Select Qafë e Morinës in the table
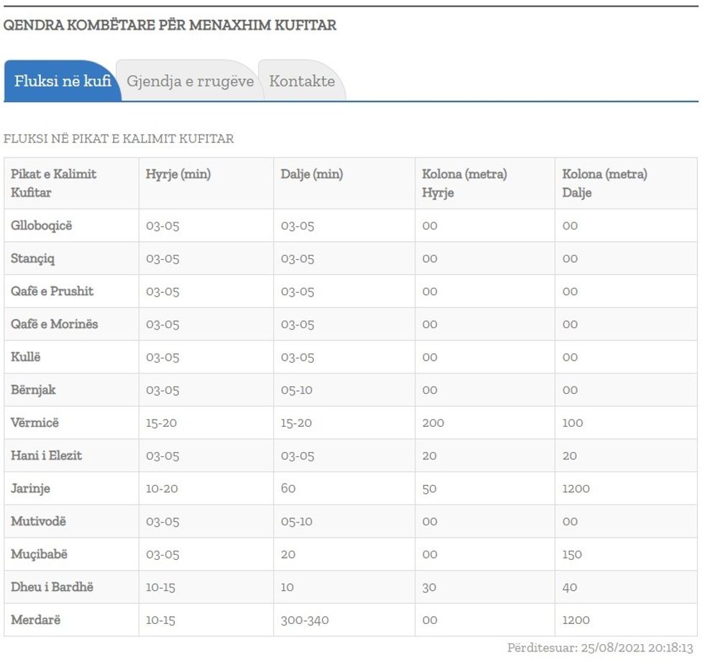 click(54, 324)
